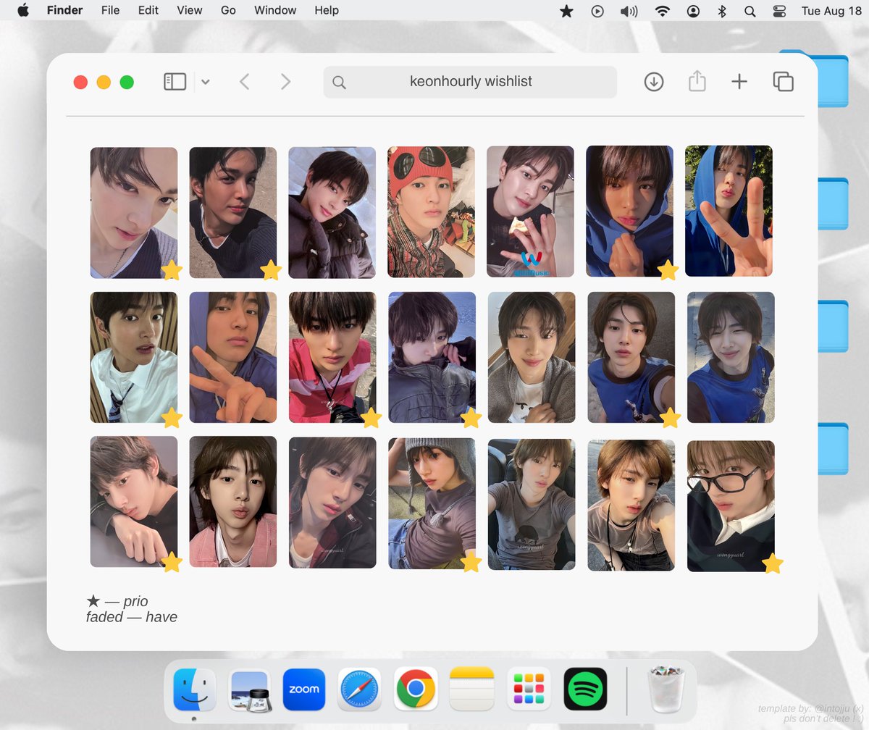Screen dimensions: 869x730
Task: Click the keonhourly wishlist search field
Action: (x=470, y=82)
